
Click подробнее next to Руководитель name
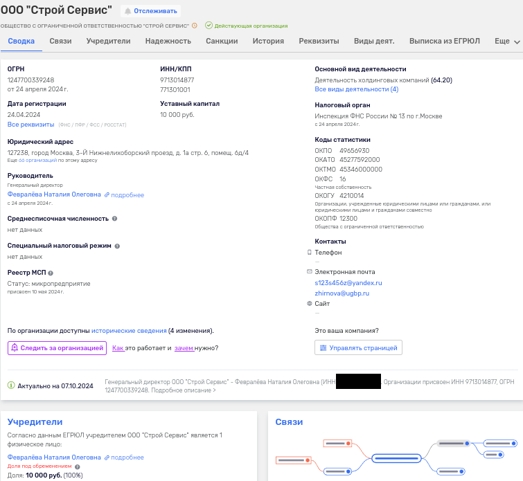coord(124,194)
